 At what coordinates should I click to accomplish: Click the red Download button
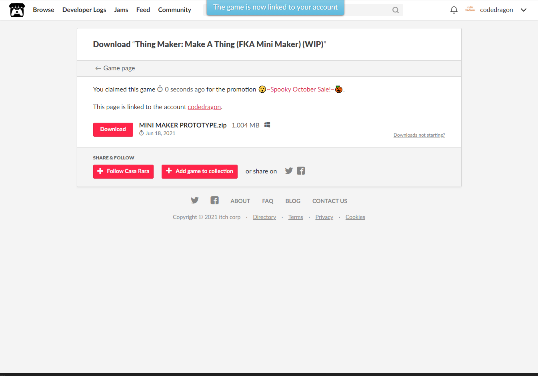tap(113, 129)
